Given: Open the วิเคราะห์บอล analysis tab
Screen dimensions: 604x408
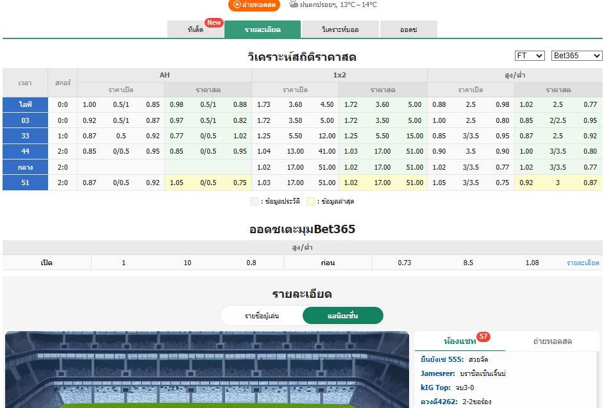Looking at the screenshot, I should pyautogui.click(x=340, y=29).
